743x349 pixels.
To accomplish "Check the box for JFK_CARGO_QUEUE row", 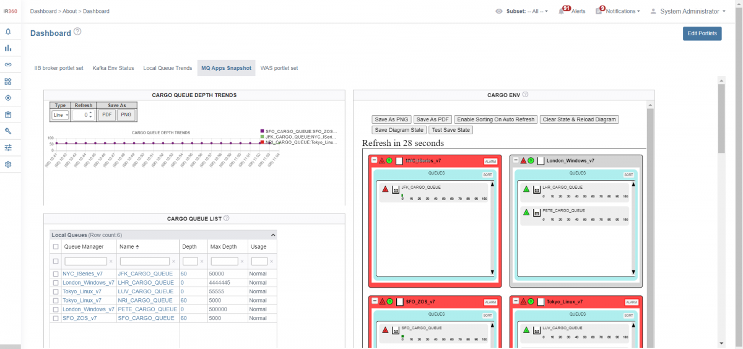I will click(x=56, y=274).
